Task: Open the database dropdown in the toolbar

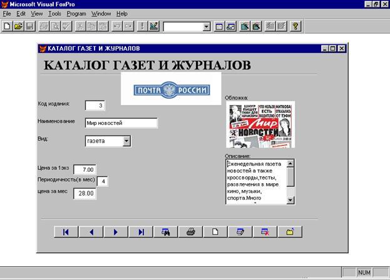Action: click(x=207, y=27)
